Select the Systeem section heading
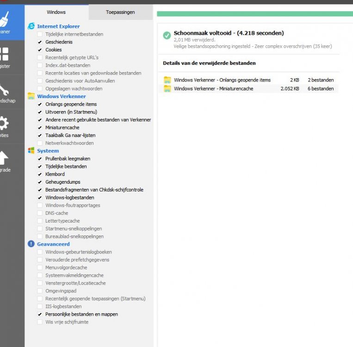Screen dimensions: 353x347 (48, 151)
